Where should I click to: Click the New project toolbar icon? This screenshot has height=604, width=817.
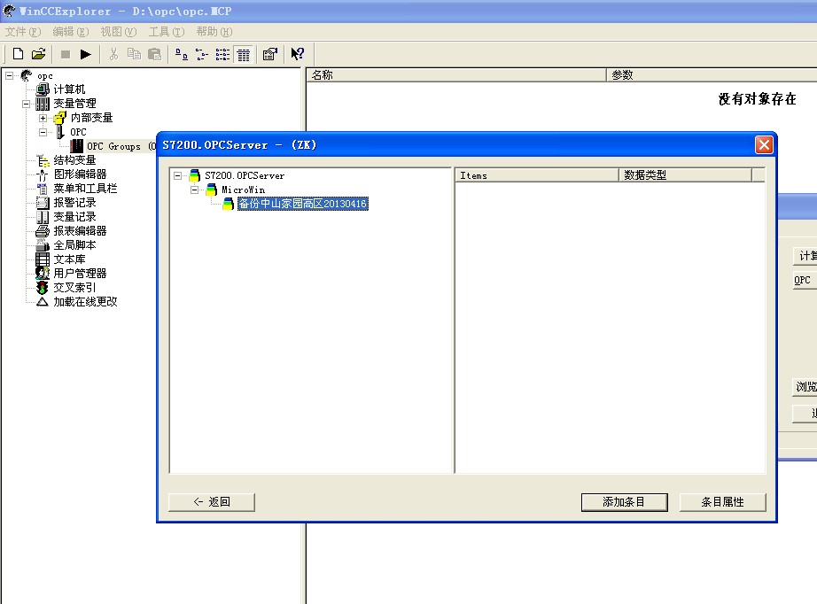pos(18,54)
